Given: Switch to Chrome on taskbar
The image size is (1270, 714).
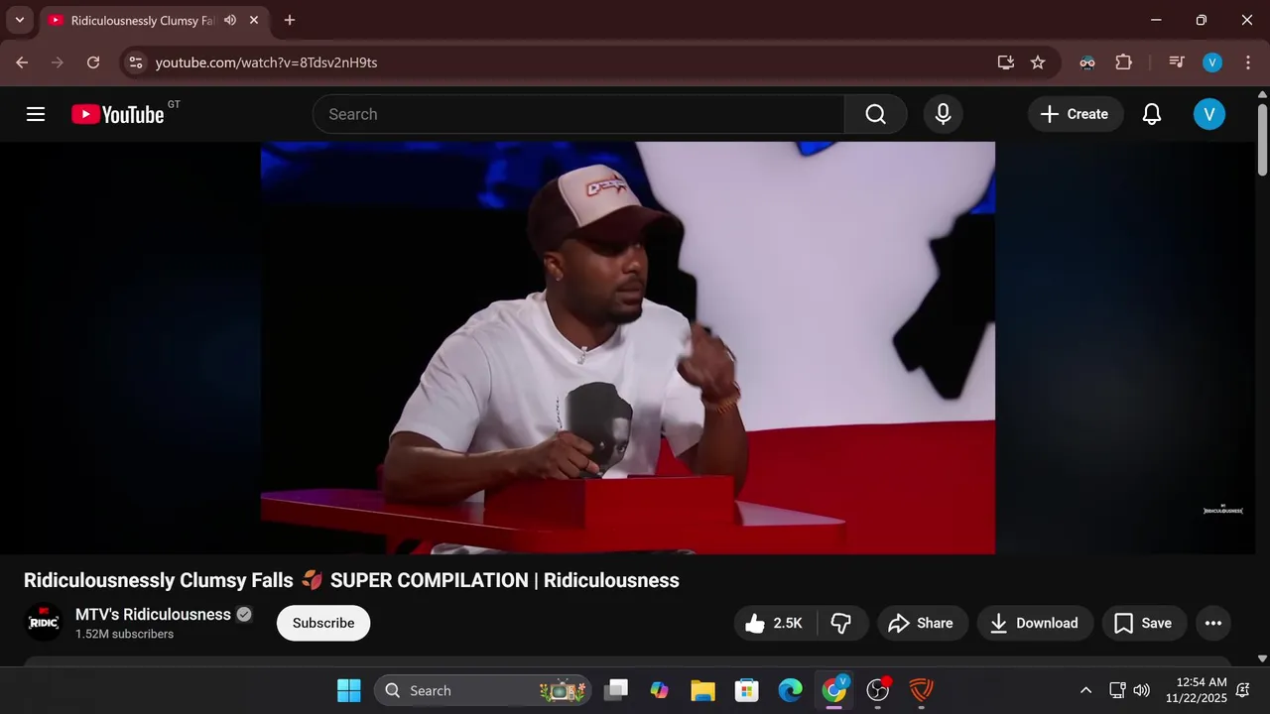Looking at the screenshot, I should 834,690.
